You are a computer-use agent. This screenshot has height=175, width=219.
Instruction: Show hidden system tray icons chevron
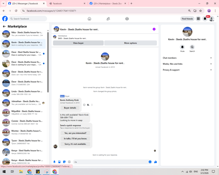[183, 171]
